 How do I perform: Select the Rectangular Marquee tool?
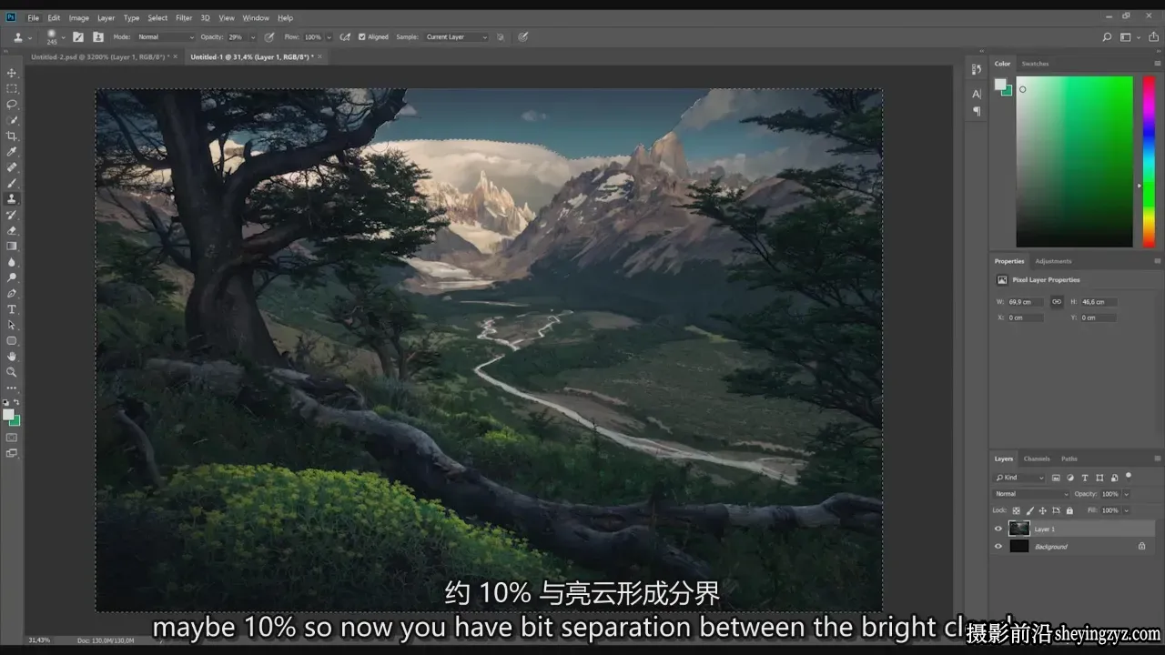pyautogui.click(x=12, y=88)
